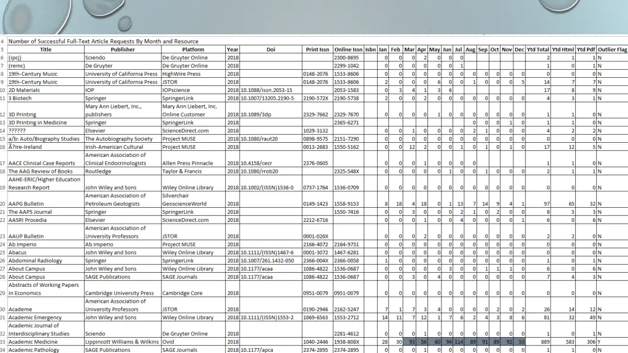Click the HighWire Press platform cell
Image resolution: width=628 pixels, height=353 pixels.
[193, 74]
